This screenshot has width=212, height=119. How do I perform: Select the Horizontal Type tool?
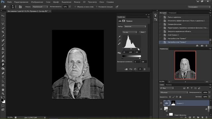(x=3, y=77)
